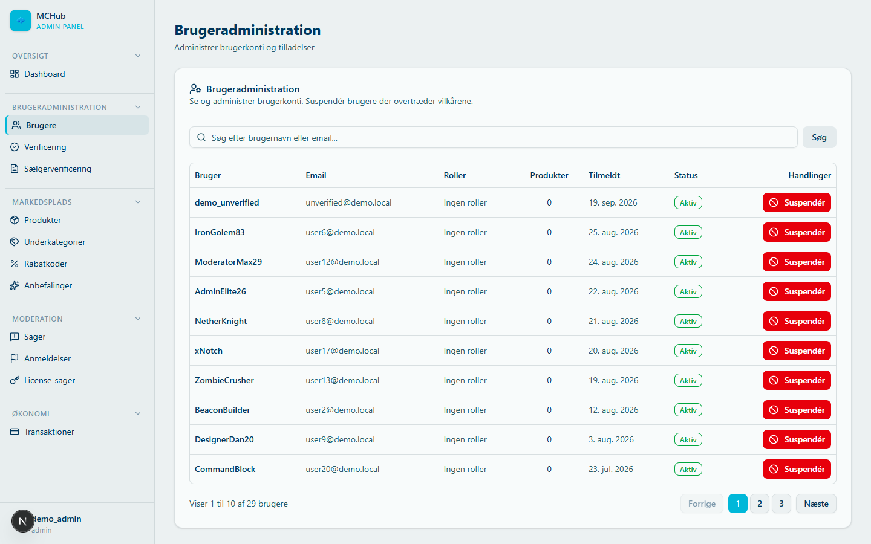The image size is (871, 544).
Task: Collapse the Markedsplads section chevron
Action: tap(138, 202)
